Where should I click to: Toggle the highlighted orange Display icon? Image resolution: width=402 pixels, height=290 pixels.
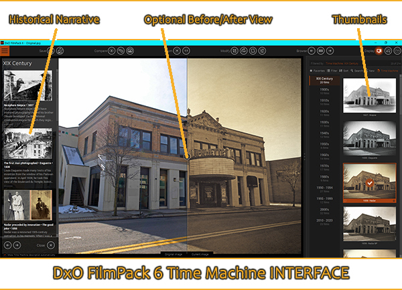379,51
